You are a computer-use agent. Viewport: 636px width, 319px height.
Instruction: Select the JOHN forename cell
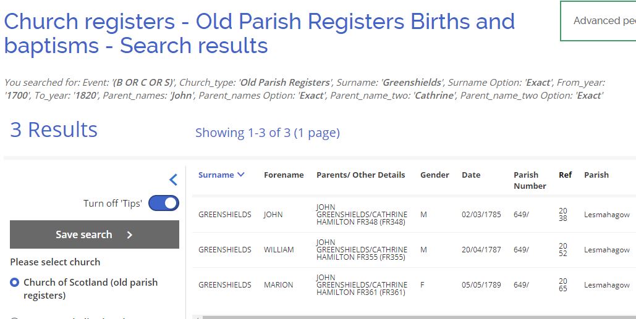273,215
